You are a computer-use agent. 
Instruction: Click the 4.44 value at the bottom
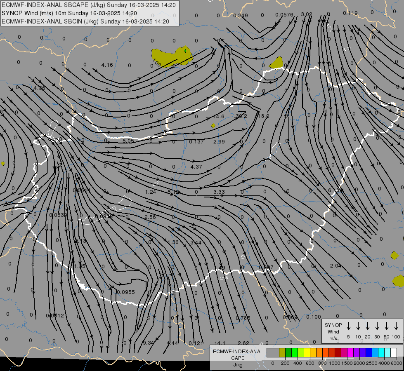pyautogui.click(x=172, y=343)
